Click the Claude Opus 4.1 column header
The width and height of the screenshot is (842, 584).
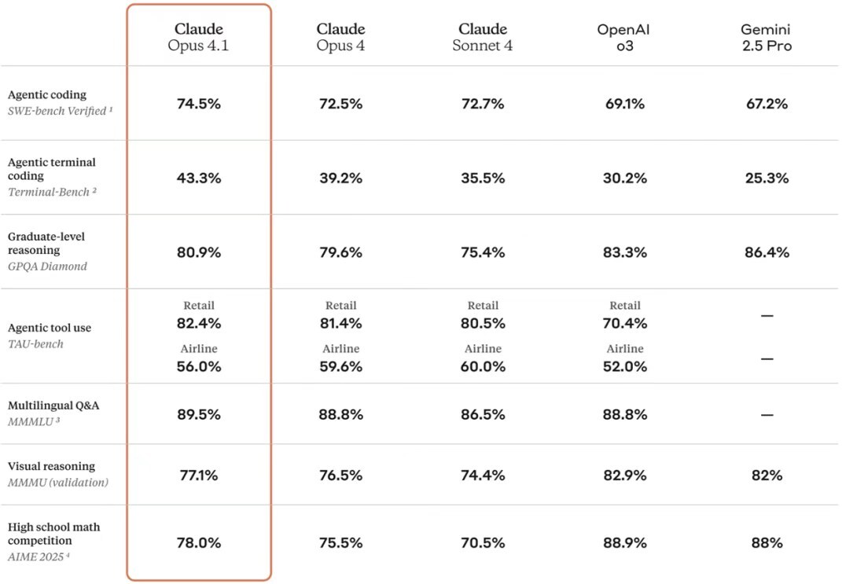[x=199, y=37]
